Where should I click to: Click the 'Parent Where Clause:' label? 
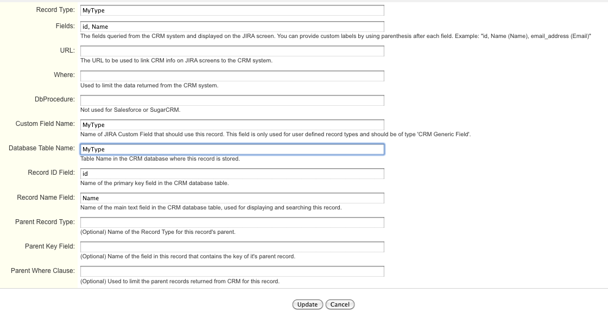pos(43,271)
